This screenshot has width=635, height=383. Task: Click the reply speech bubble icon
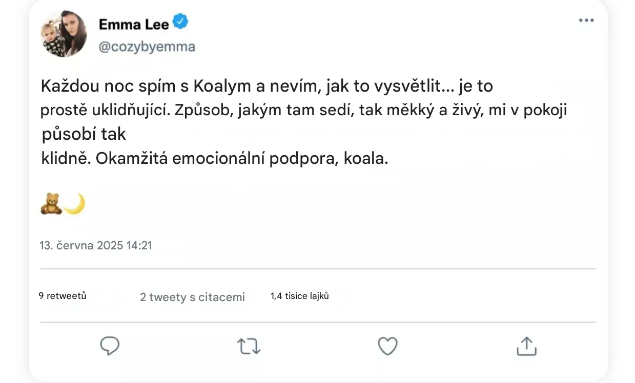point(110,346)
